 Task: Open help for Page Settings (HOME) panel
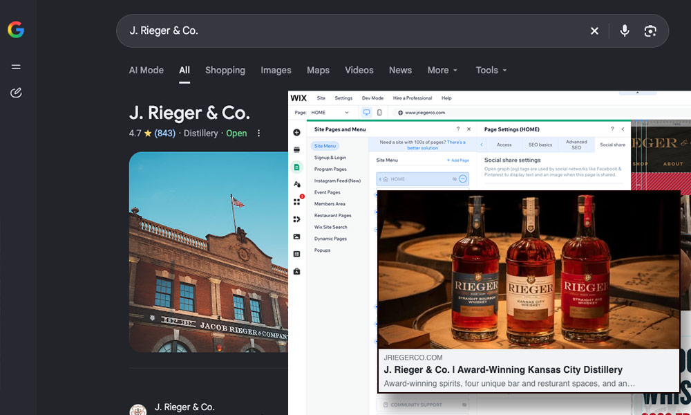tap(612, 129)
